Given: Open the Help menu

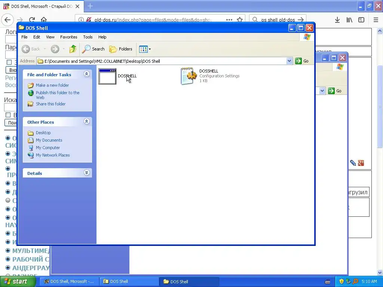Looking at the screenshot, I should (102, 37).
